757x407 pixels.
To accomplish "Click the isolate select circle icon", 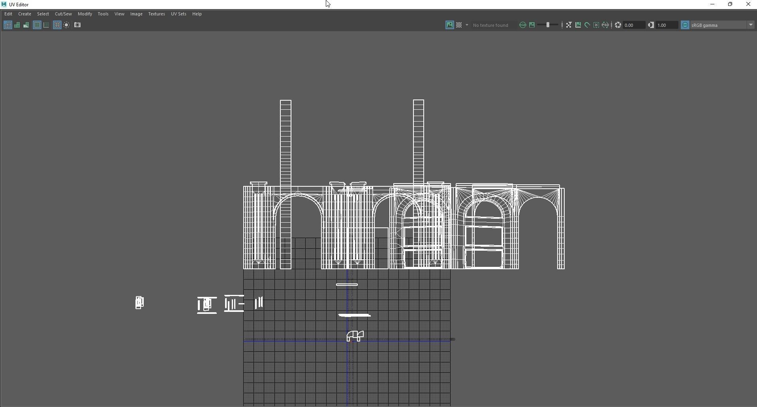I will [x=67, y=25].
